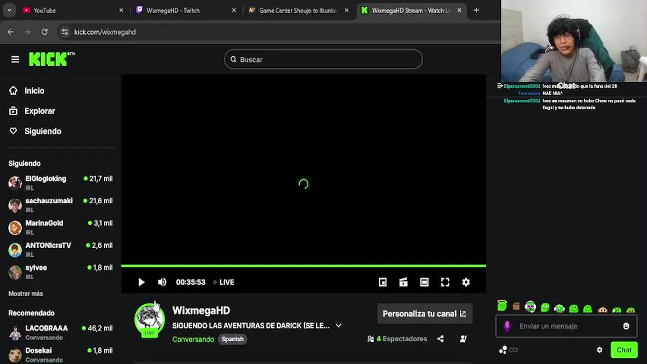647x364 pixels.
Task: Expand the stream title chevron
Action: (x=339, y=326)
